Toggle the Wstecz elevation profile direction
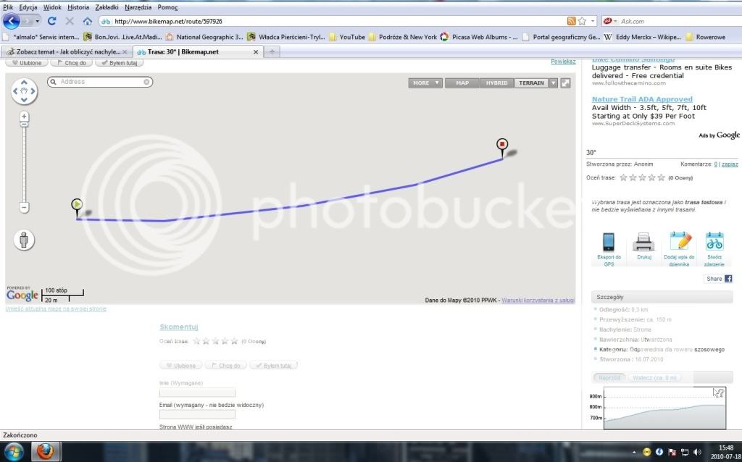 pos(654,377)
